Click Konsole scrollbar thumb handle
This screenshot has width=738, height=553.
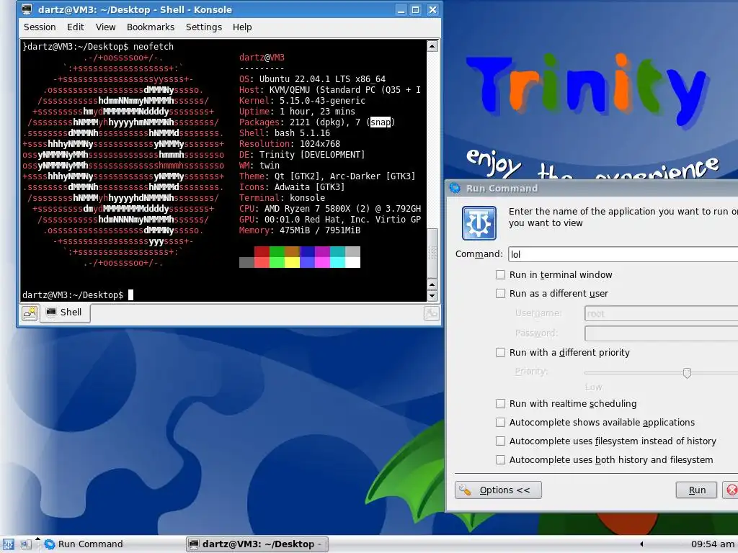(x=432, y=253)
